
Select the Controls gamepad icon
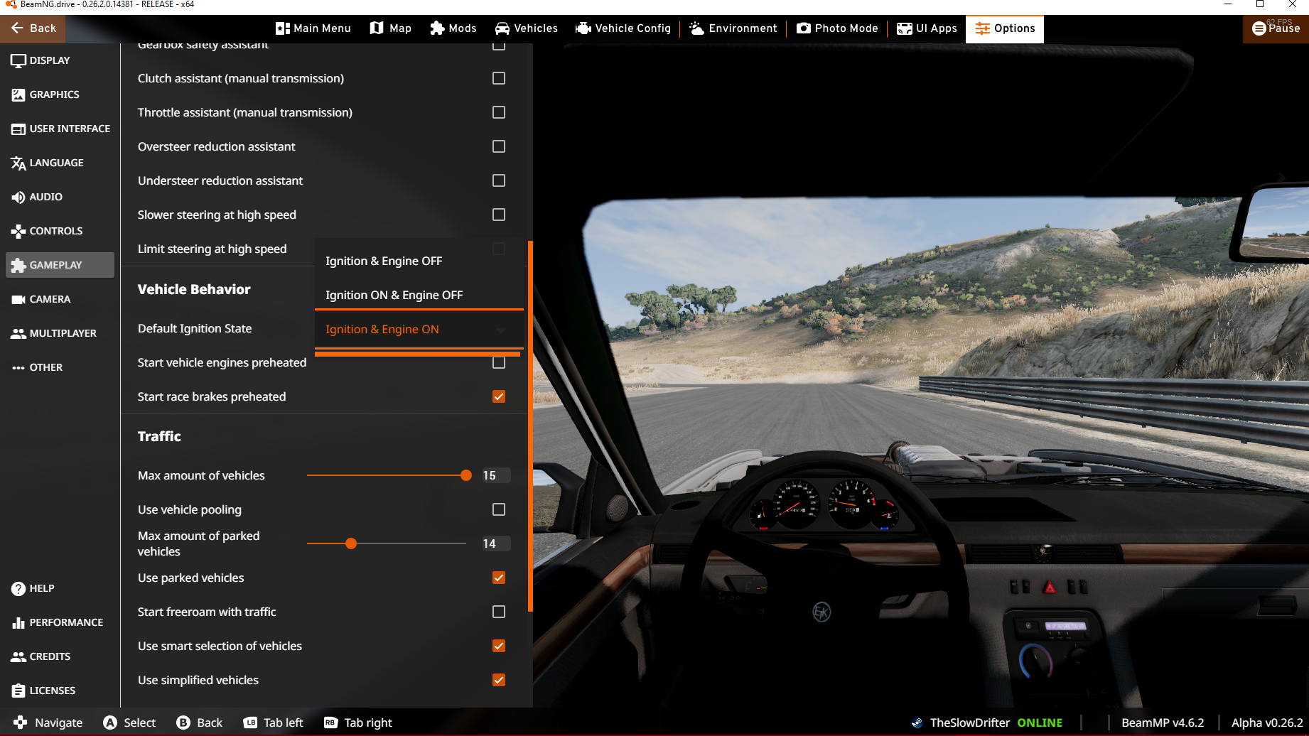click(18, 231)
